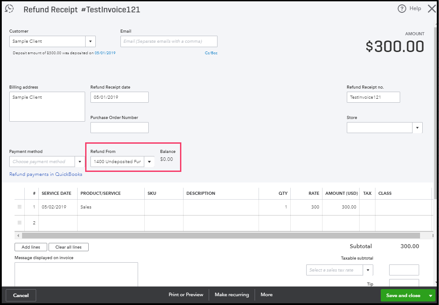The image size is (439, 305).
Task: Click the $0.00 balance value
Action: [167, 159]
